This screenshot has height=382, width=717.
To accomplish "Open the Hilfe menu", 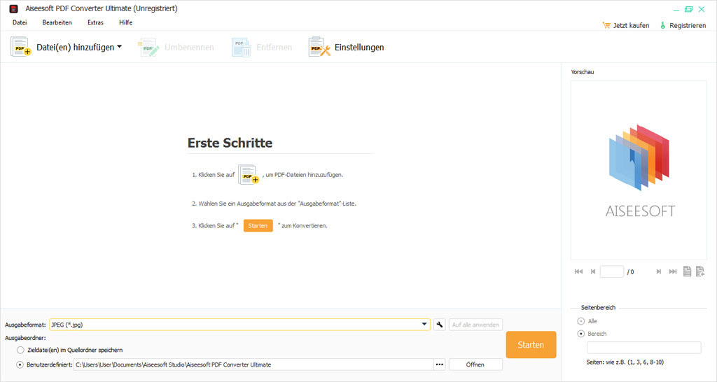I will pyautogui.click(x=126, y=22).
